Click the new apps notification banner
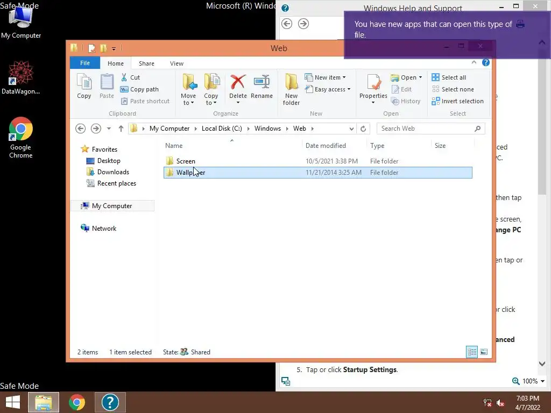 pyautogui.click(x=447, y=34)
